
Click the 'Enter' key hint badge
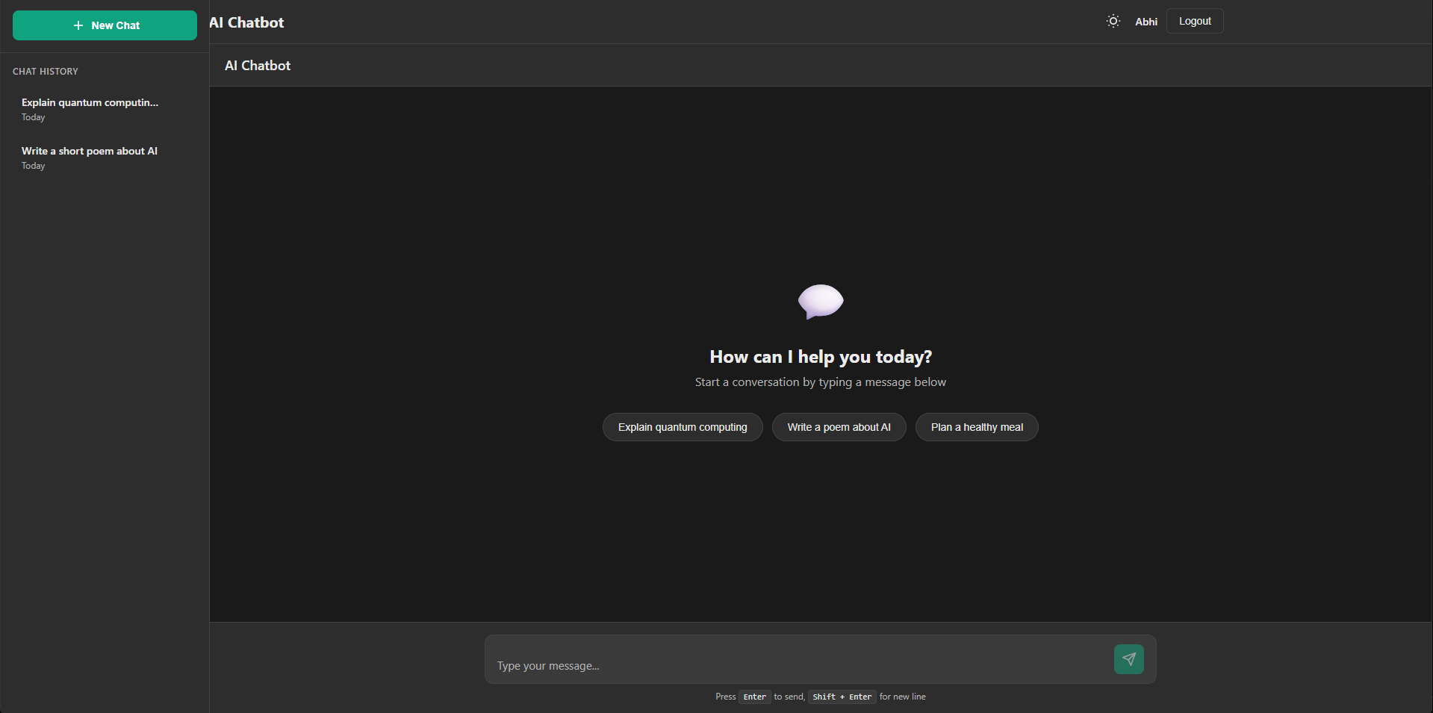coord(754,697)
